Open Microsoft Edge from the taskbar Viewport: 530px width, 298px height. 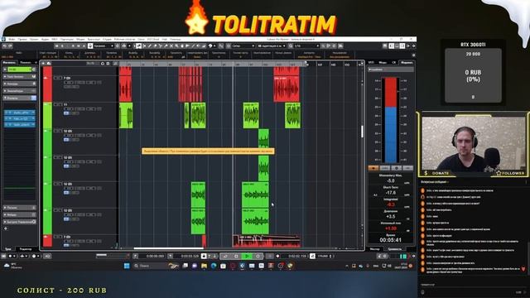tap(214, 266)
